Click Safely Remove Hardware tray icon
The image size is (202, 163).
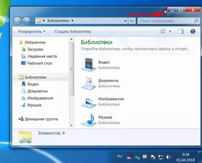click(x=137, y=158)
